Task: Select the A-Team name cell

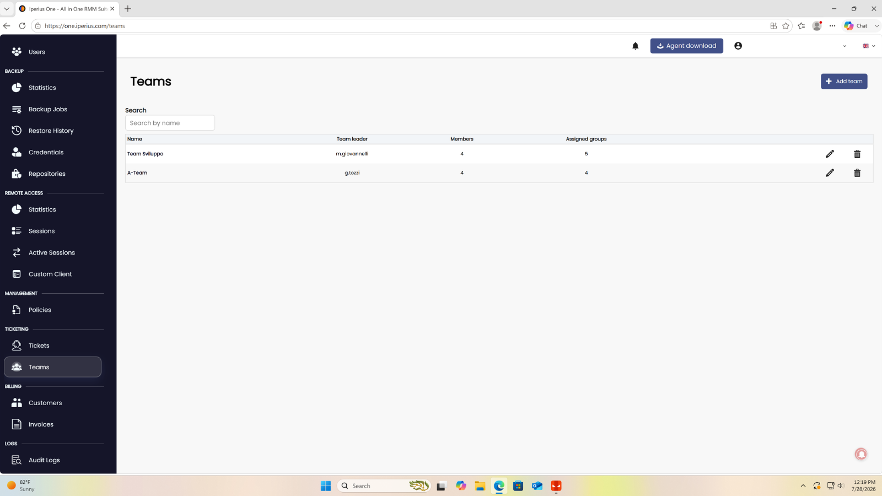Action: click(137, 172)
